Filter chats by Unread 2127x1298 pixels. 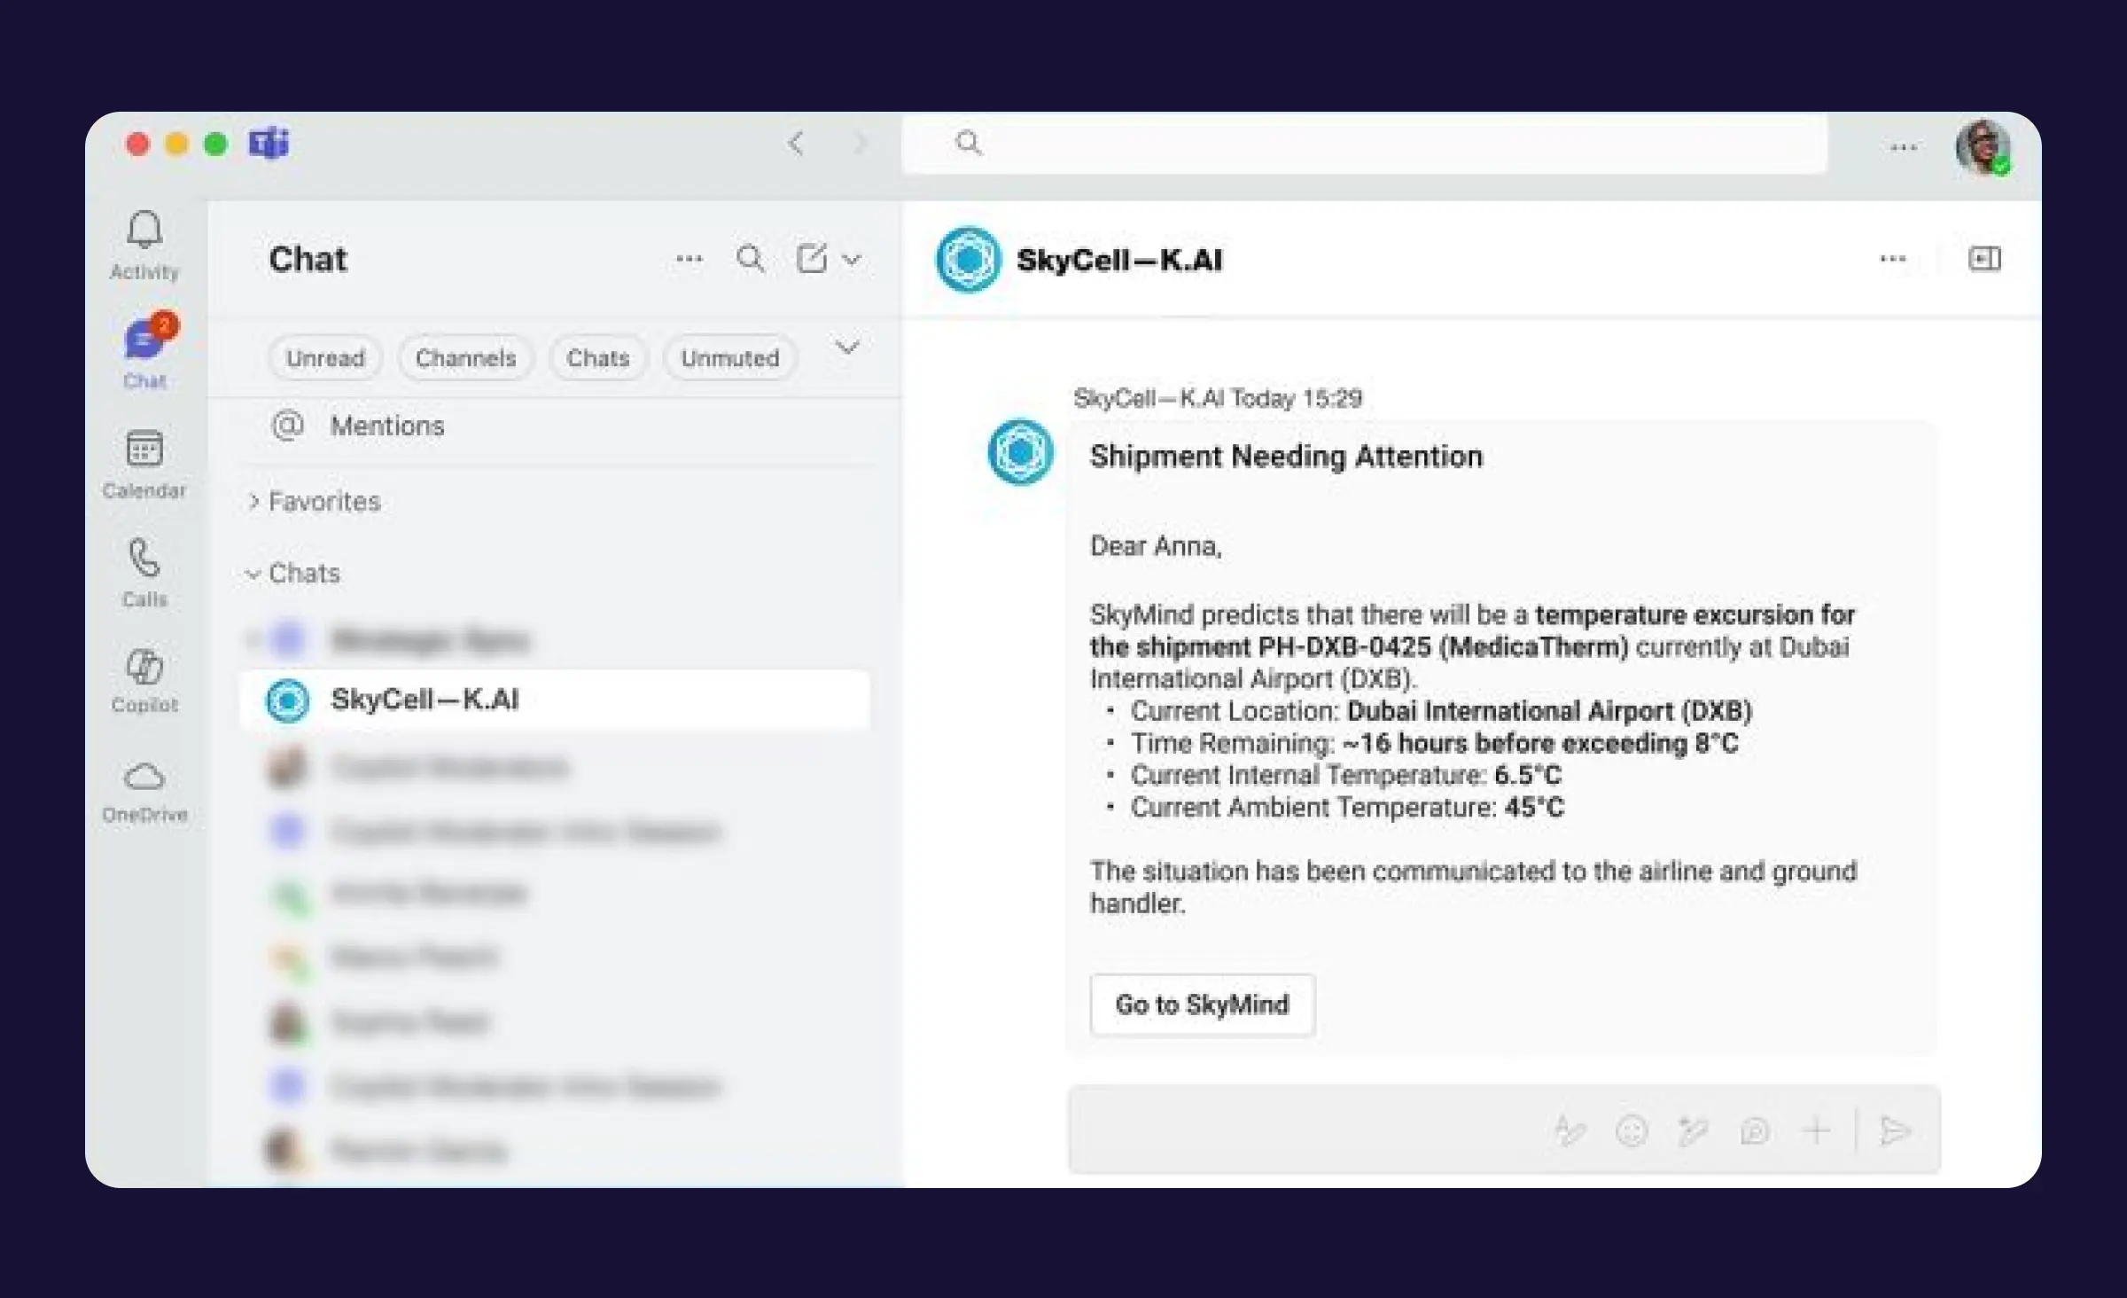[325, 358]
